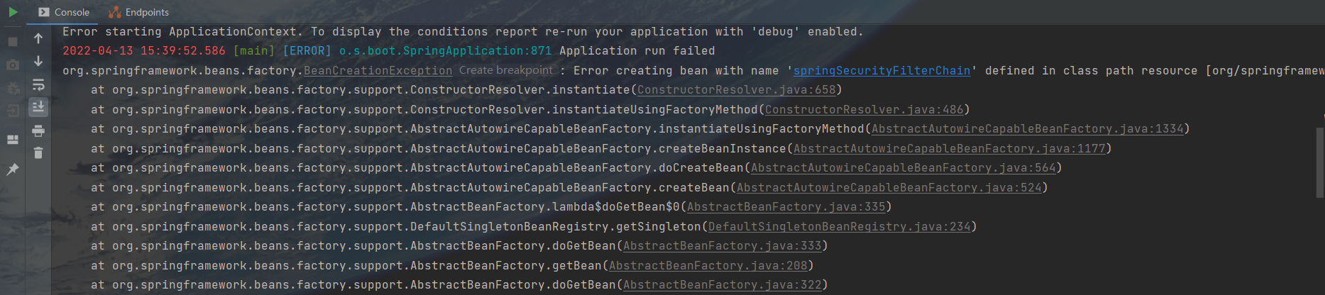
Task: Toggle Soft-Wrap for console output
Action: (38, 85)
